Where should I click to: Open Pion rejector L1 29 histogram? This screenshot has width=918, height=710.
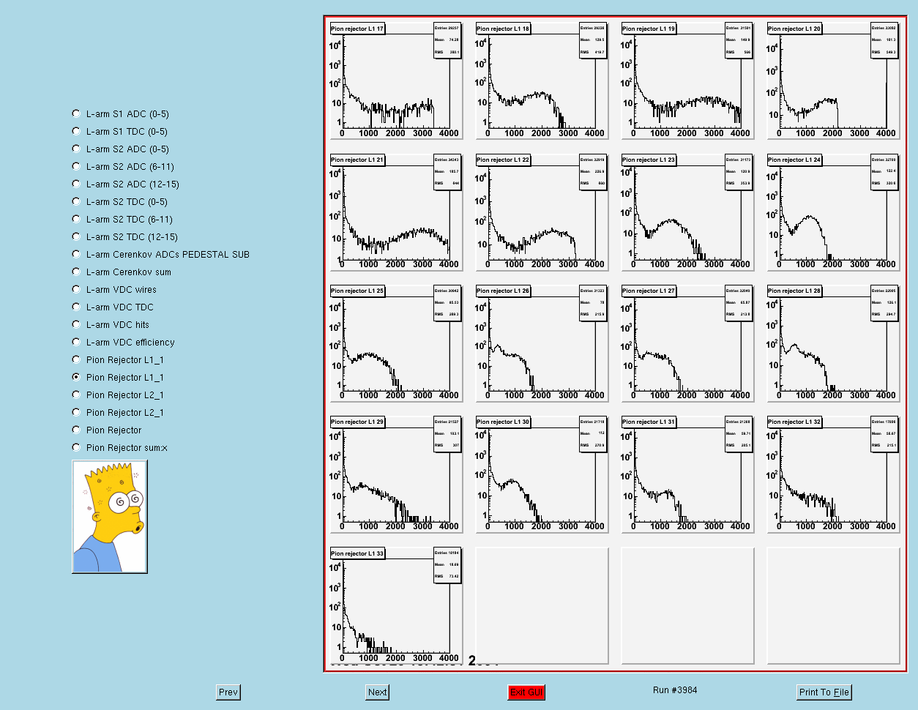(396, 474)
